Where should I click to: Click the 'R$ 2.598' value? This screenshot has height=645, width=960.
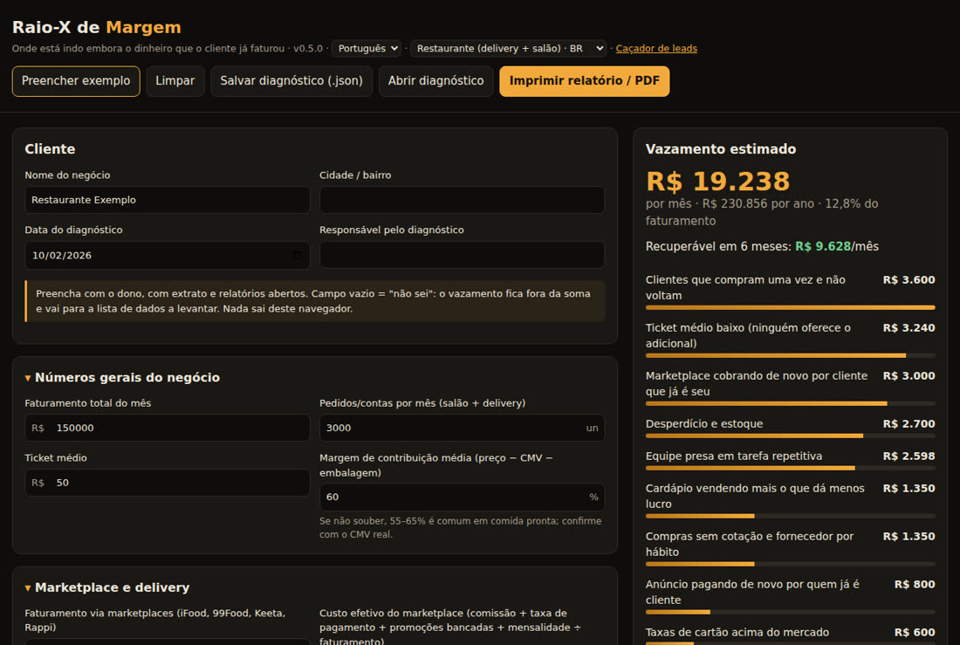click(909, 456)
